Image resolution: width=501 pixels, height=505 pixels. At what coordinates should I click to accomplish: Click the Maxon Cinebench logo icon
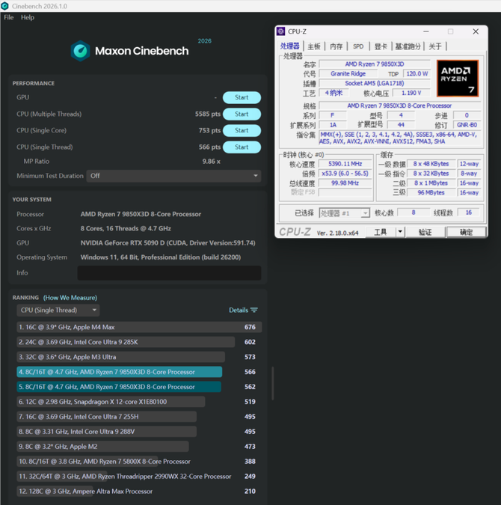point(80,51)
